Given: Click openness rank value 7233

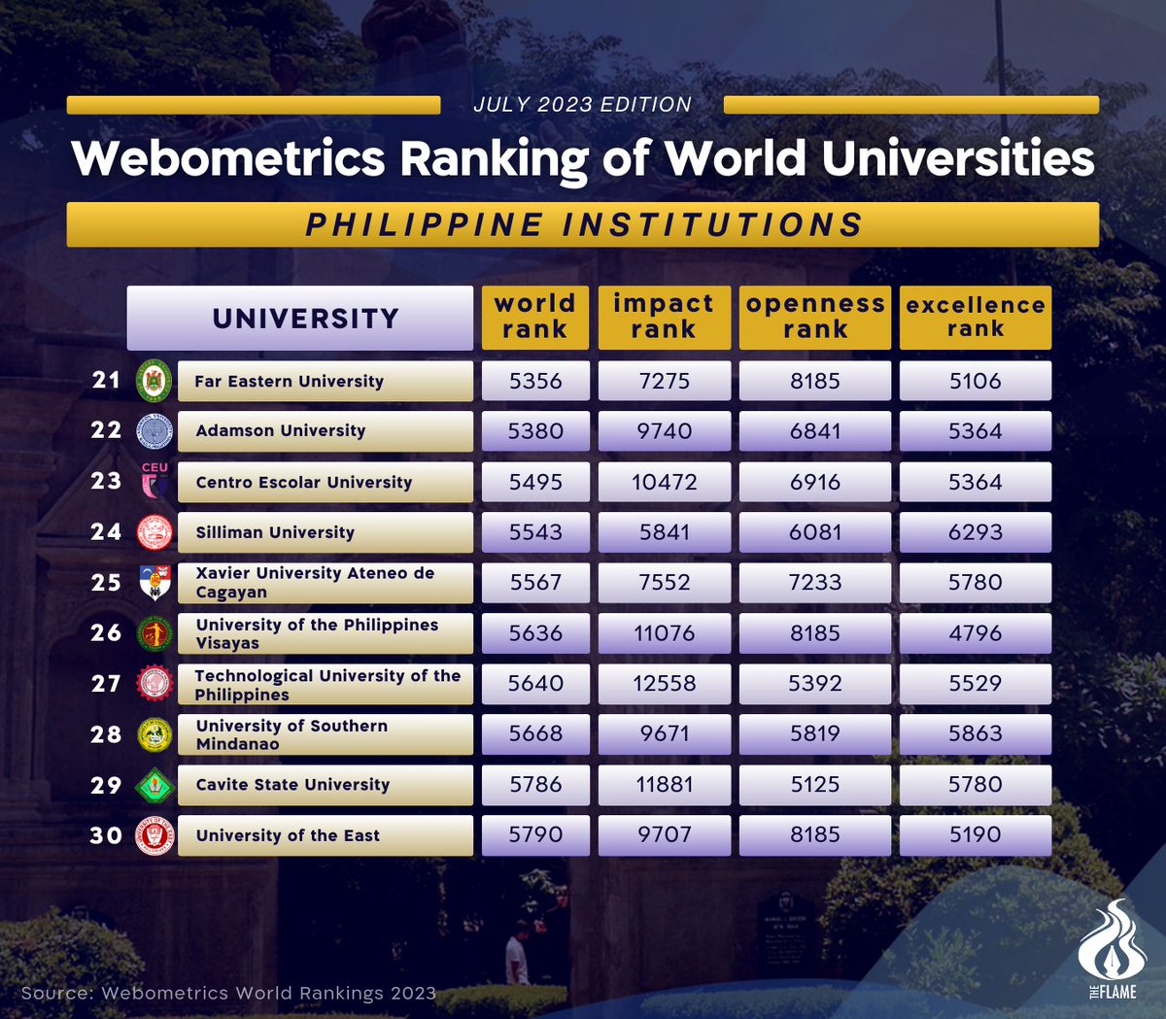Looking at the screenshot, I should tap(815, 583).
